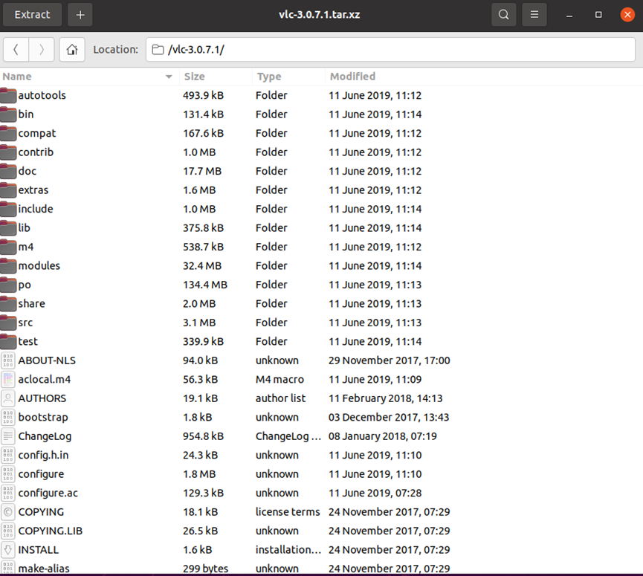Click the 32.4 MB size of modules

[202, 265]
